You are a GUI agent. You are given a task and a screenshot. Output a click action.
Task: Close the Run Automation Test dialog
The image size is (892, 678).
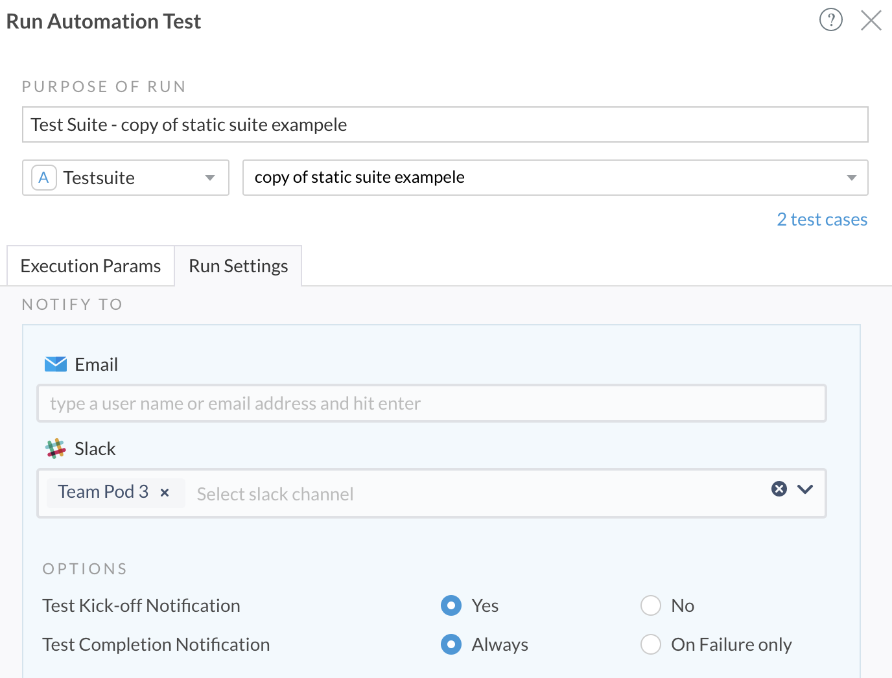click(x=871, y=20)
